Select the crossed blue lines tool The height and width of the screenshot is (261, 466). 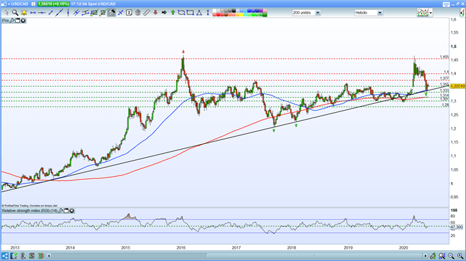point(121,13)
